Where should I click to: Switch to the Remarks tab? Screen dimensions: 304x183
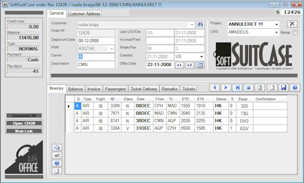(169, 89)
